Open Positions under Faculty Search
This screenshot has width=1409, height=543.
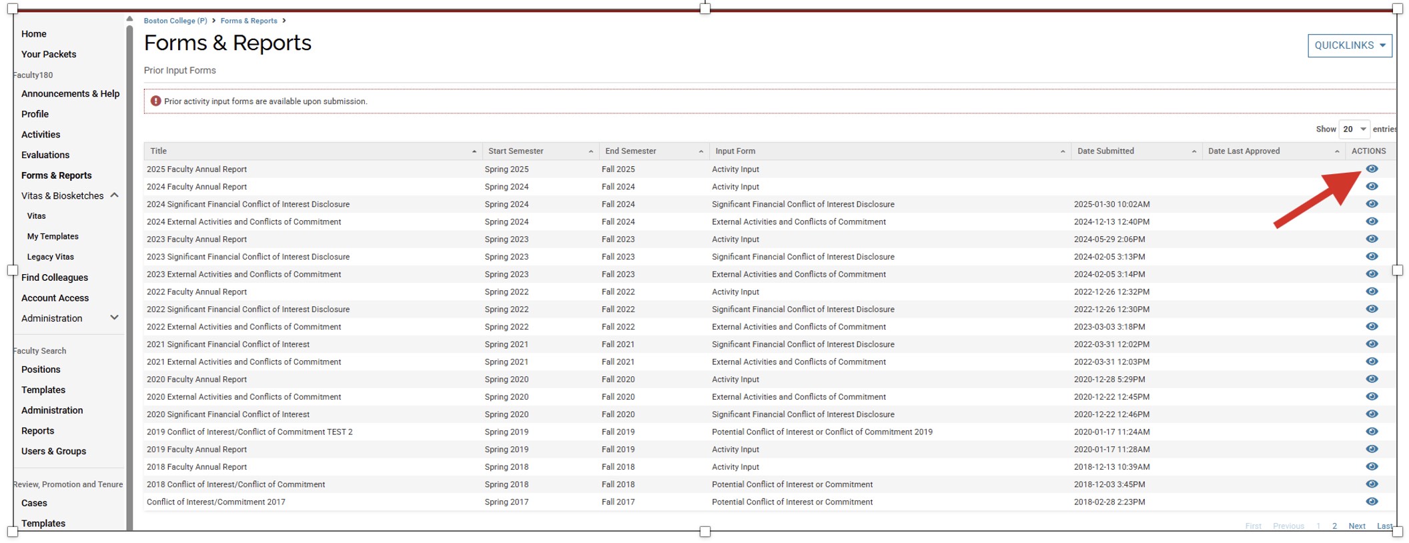41,370
